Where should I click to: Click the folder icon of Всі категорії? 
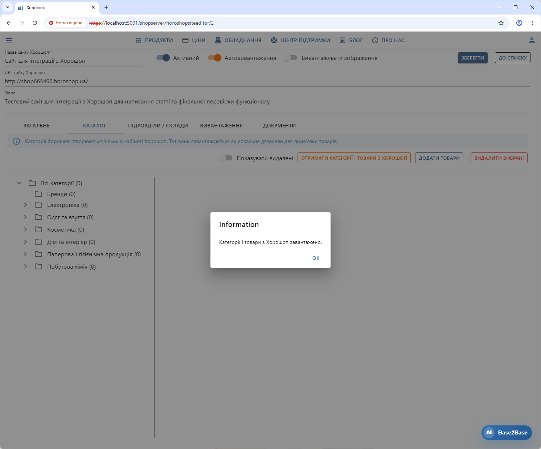point(32,183)
